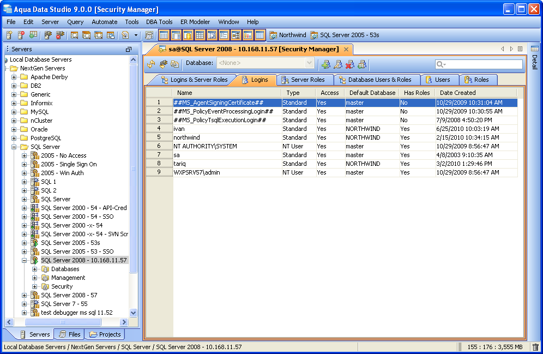Viewport: 543px width, 354px height.
Task: Expand the Oracle folder in the tree
Action: click(14, 129)
